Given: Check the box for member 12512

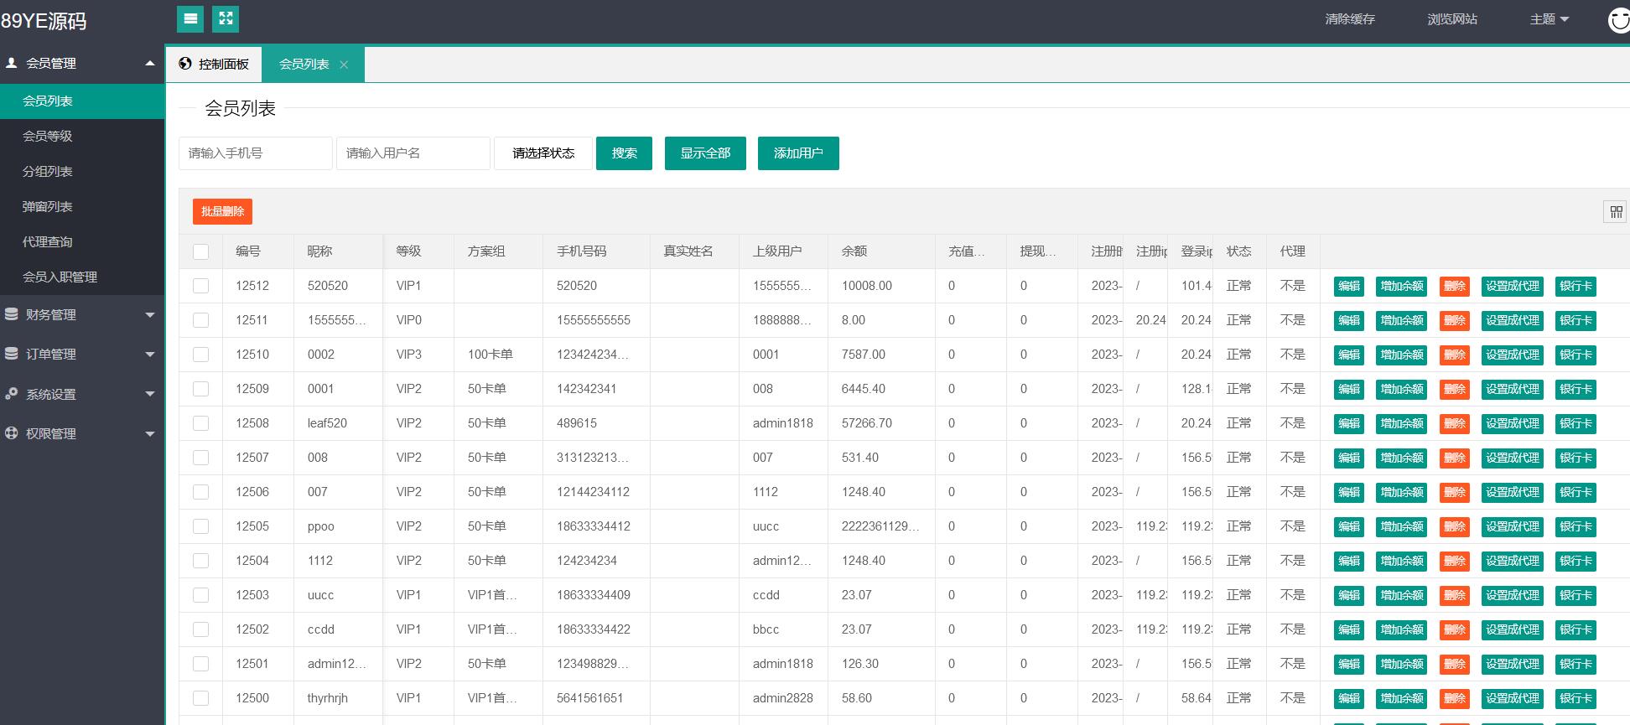Looking at the screenshot, I should tap(200, 286).
